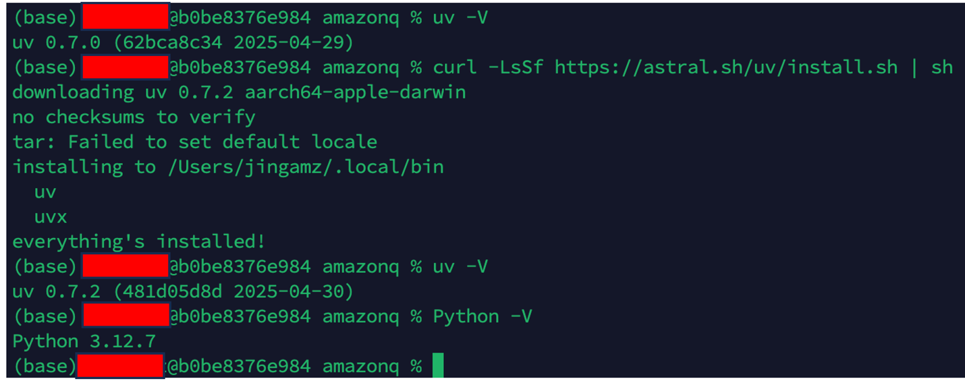Click the redacted username on last prompt
The image size is (965, 381).
pyautogui.click(x=120, y=365)
